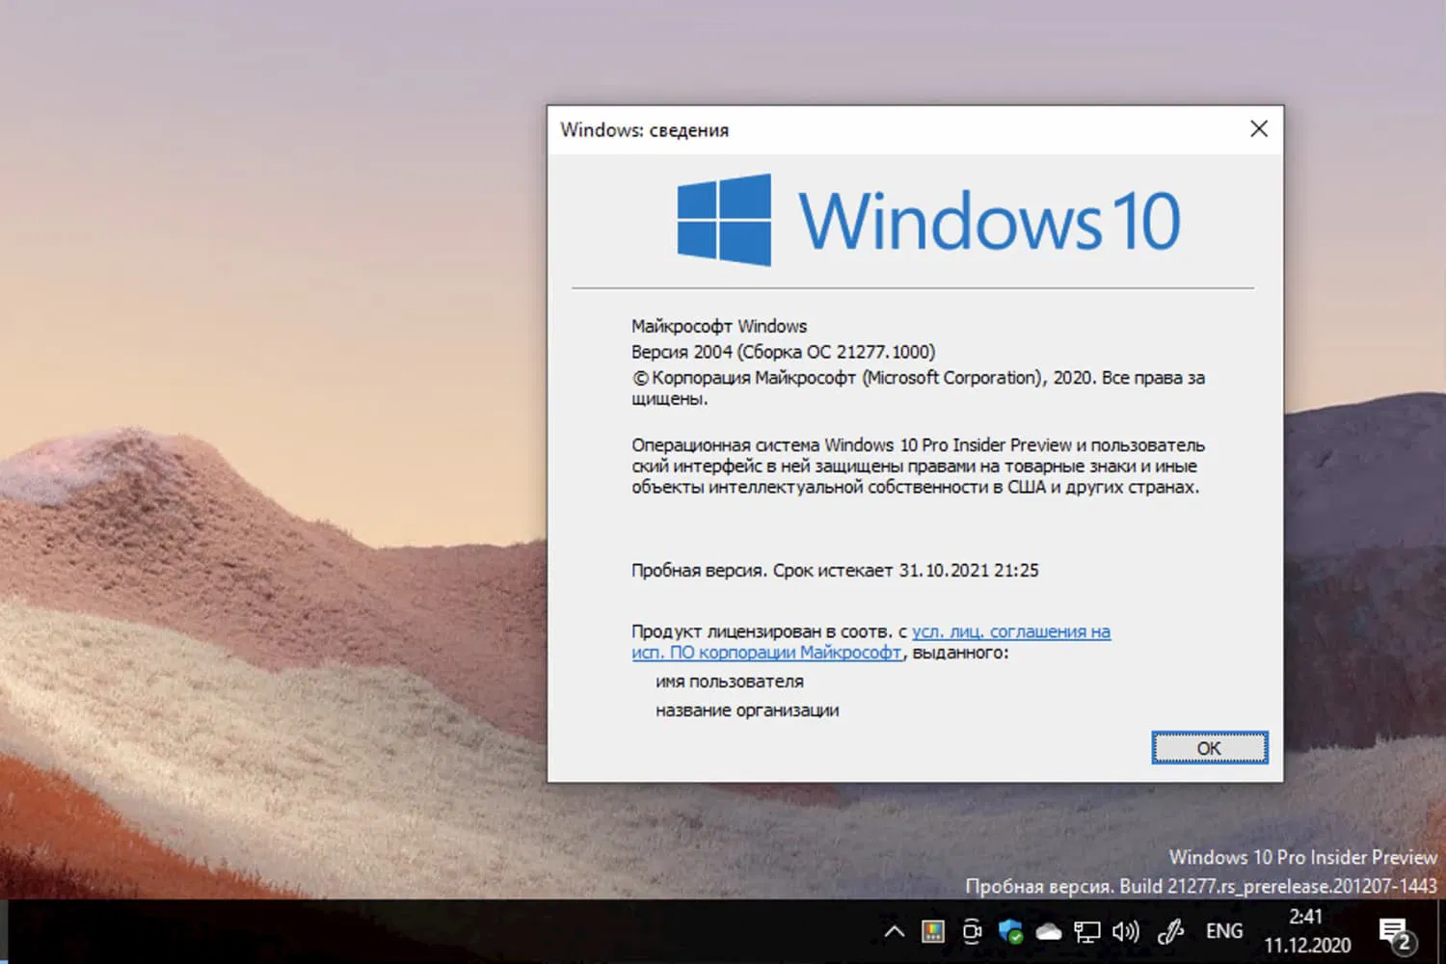Toggle Windows Security protection status shield

[x=1009, y=931]
